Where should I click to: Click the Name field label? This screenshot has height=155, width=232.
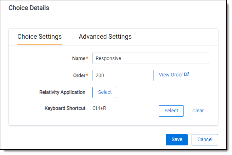[79, 58]
